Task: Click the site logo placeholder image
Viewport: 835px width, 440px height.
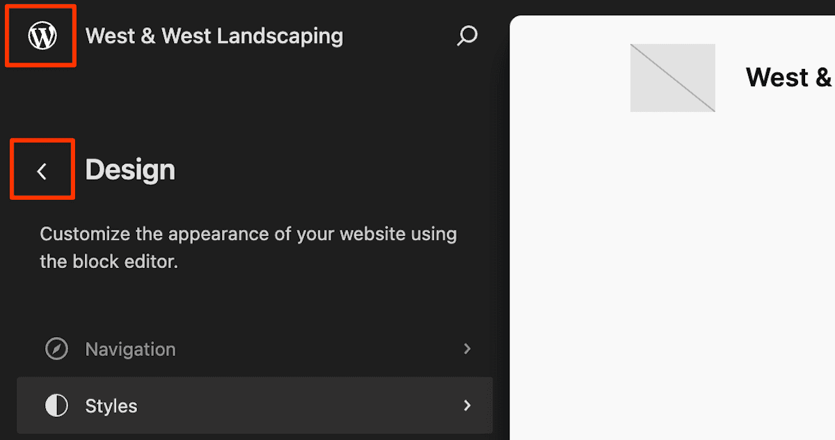Action: coord(672,77)
